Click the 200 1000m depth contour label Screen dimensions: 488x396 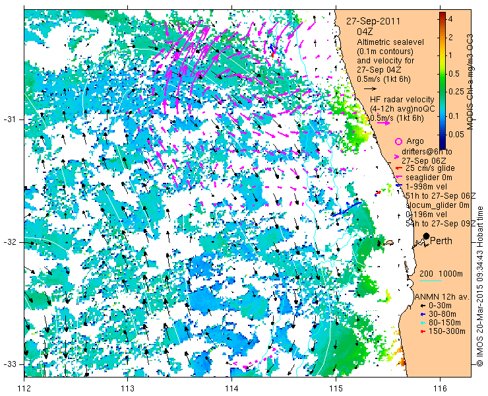pos(441,274)
